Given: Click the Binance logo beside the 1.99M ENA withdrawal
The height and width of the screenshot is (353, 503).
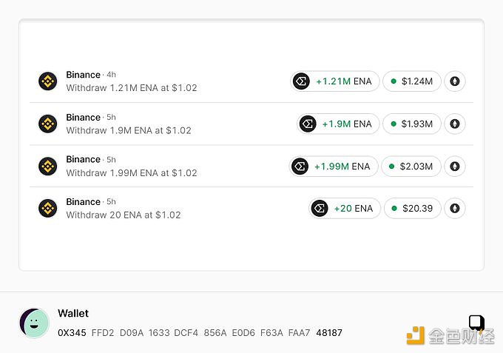Looking at the screenshot, I should tap(48, 166).
